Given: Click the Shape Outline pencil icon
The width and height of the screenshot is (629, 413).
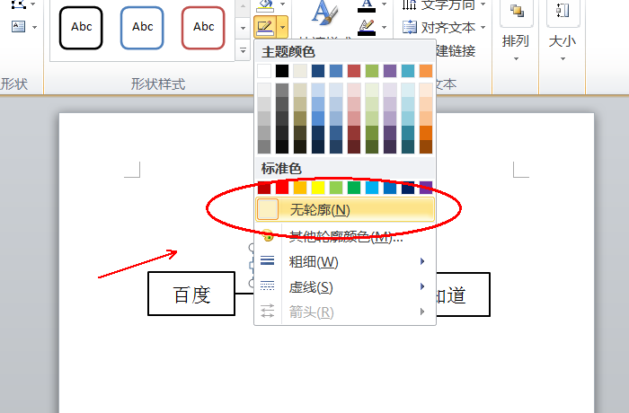Looking at the screenshot, I should [x=265, y=27].
